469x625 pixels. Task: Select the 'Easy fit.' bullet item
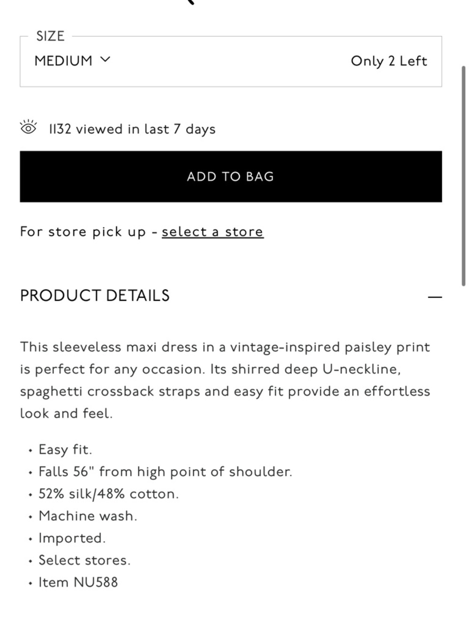click(x=65, y=450)
